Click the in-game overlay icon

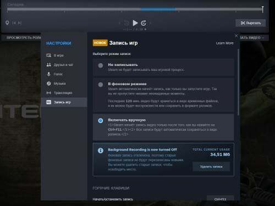coord(49,55)
